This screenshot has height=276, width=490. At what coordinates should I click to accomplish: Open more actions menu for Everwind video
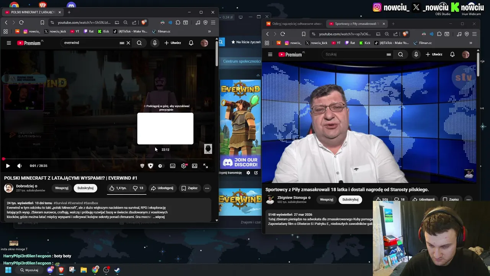[207, 188]
